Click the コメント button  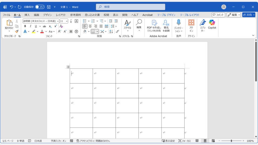pyautogui.click(x=218, y=15)
